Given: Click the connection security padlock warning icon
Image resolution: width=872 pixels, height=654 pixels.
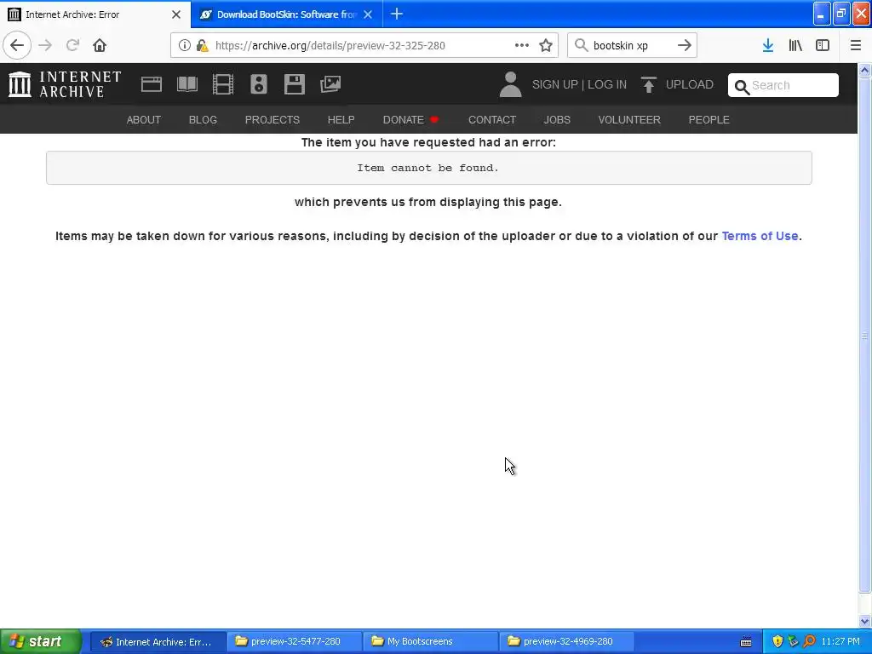Looking at the screenshot, I should [203, 46].
